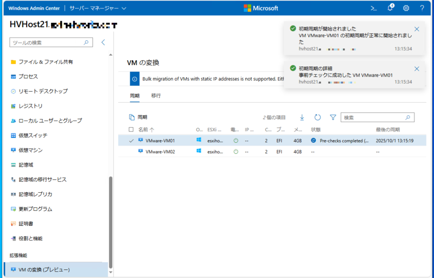The width and height of the screenshot is (434, 278).
Task: Switch to the 移行 tab
Action: pyautogui.click(x=156, y=96)
